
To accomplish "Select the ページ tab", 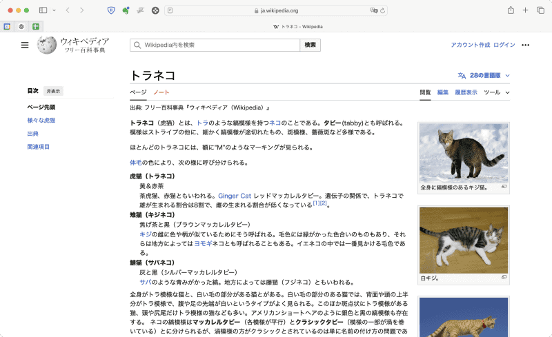I will [x=138, y=92].
